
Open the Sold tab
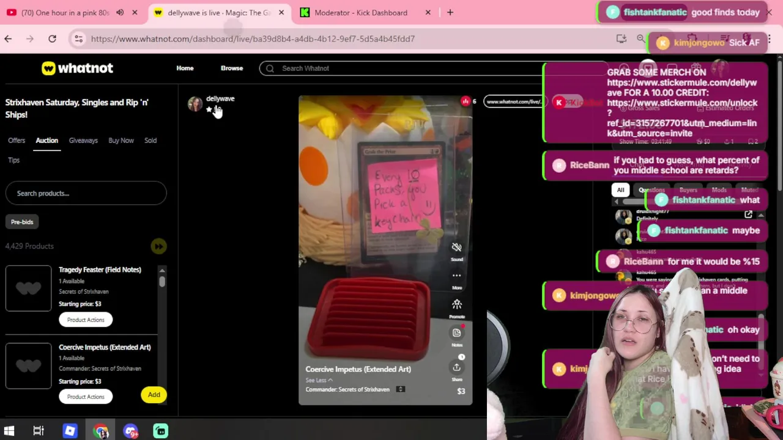point(150,141)
